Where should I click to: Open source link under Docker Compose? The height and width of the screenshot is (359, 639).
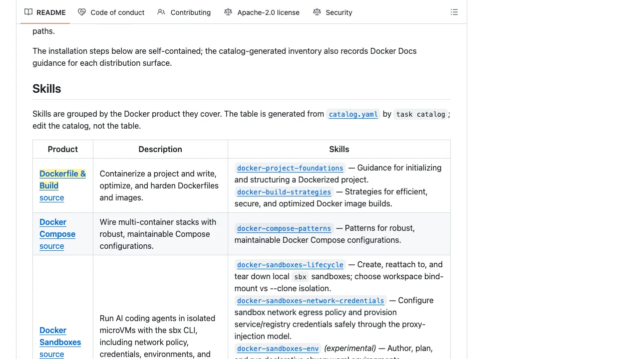coord(52,246)
